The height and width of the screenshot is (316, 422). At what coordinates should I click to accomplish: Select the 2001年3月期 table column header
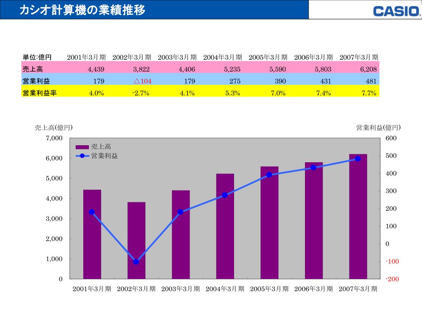click(87, 57)
